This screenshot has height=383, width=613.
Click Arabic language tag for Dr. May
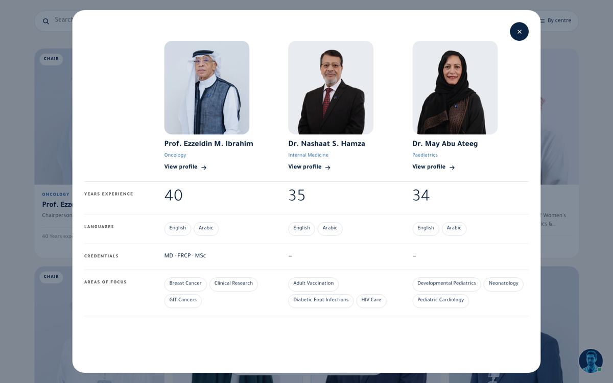[454, 229]
